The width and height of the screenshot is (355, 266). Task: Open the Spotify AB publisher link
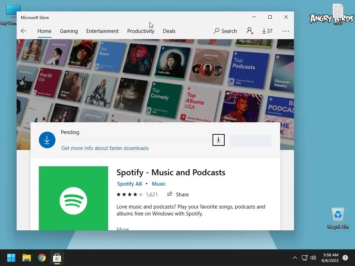[x=130, y=184]
